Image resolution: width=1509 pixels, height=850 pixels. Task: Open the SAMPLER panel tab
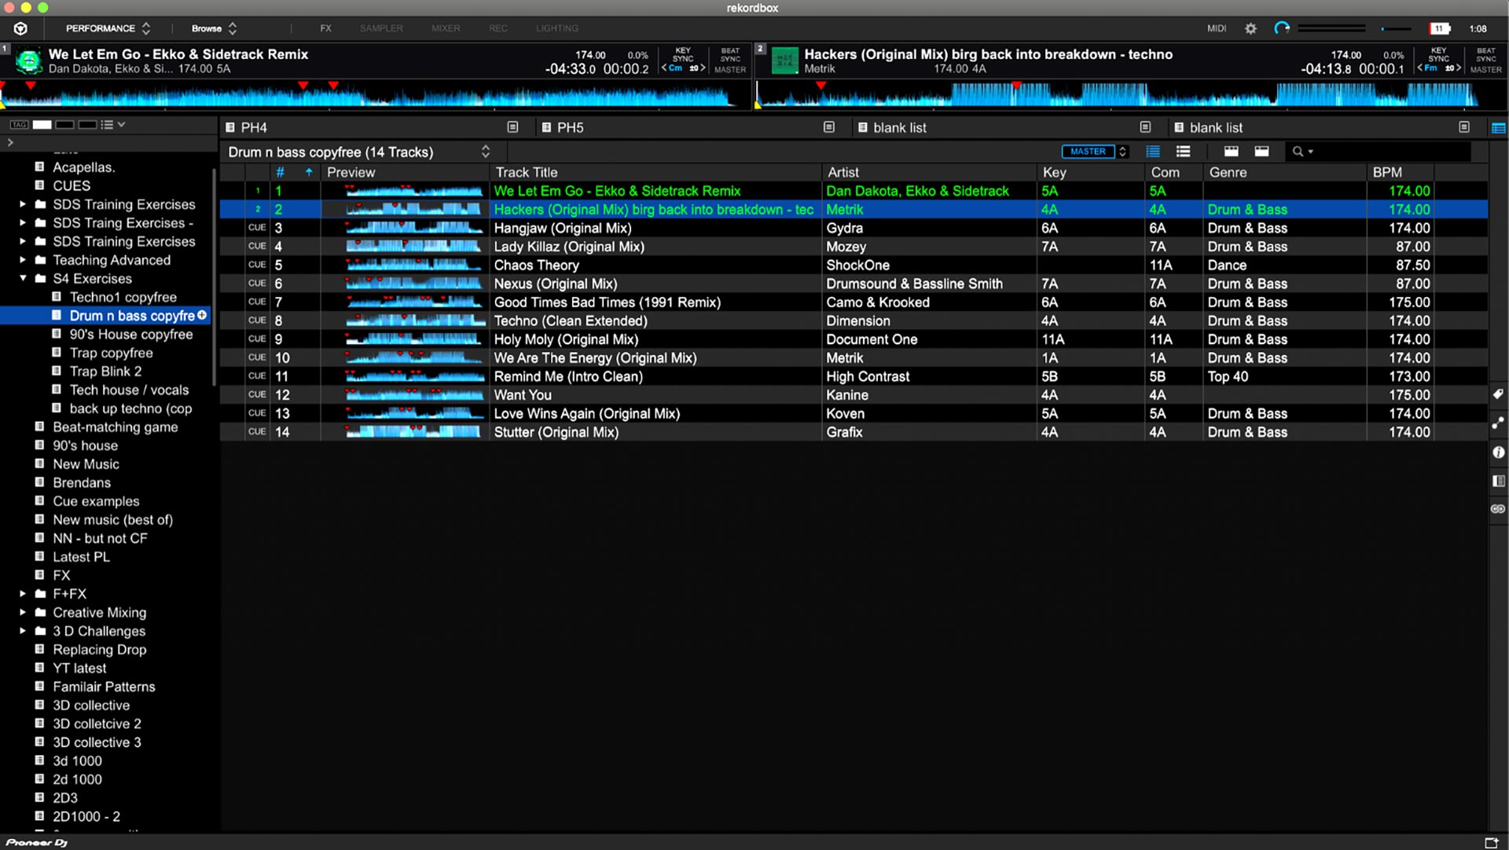(x=381, y=28)
